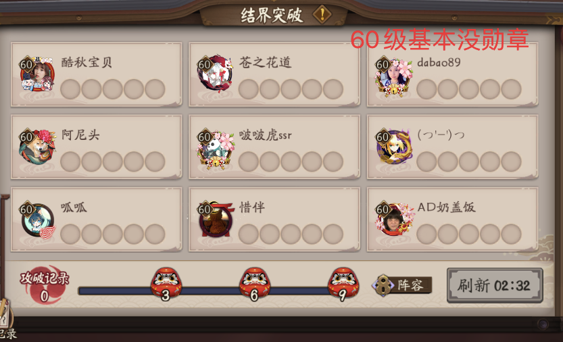
Task: Open the 阵容 lineup button
Action: 402,286
